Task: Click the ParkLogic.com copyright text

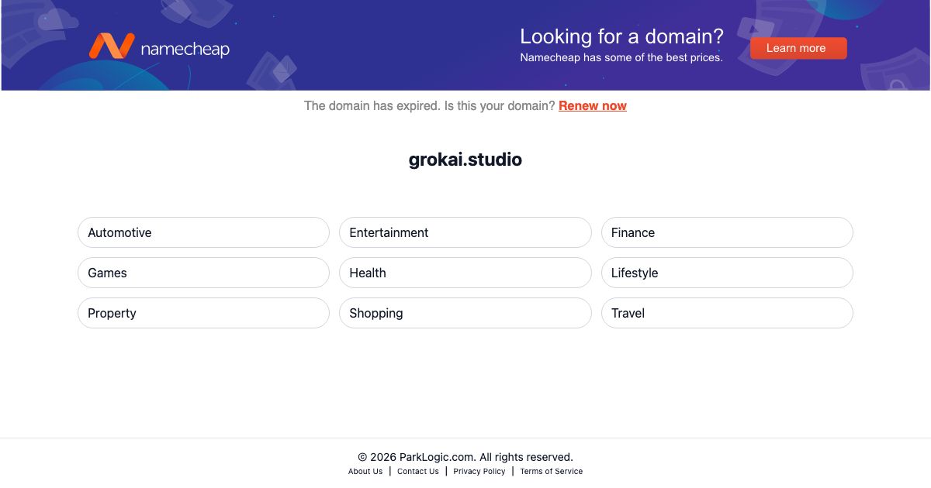Action: pyautogui.click(x=465, y=456)
